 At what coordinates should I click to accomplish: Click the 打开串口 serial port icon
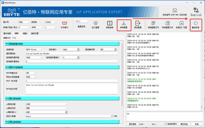64,23
